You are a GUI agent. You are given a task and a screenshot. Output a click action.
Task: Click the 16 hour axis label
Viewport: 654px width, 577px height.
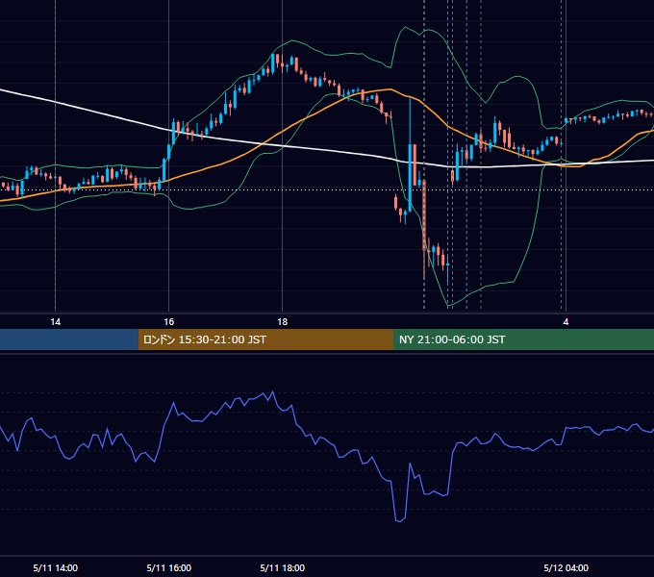click(x=168, y=322)
